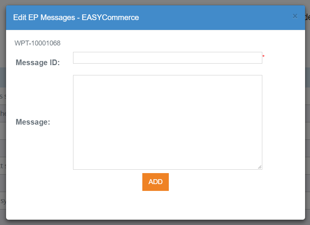Click the dimmed backdrop below the dialog

[x=155, y=222]
